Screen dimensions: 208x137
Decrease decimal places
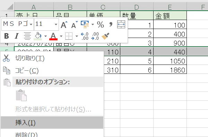(x=95, y=36)
